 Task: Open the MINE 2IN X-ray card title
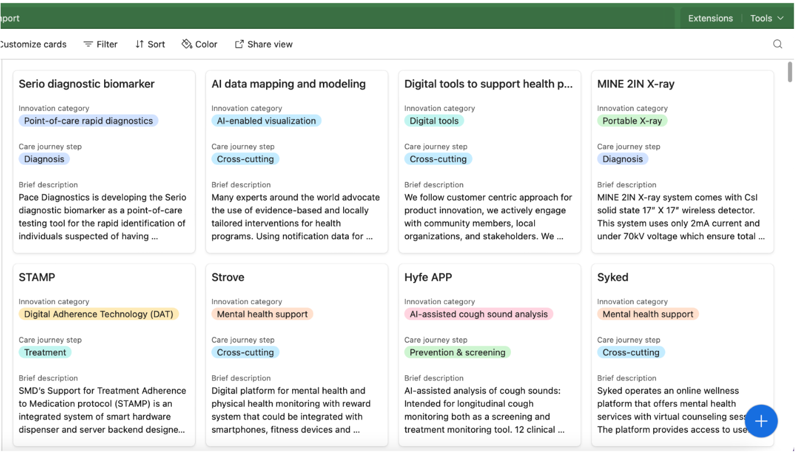click(x=636, y=84)
